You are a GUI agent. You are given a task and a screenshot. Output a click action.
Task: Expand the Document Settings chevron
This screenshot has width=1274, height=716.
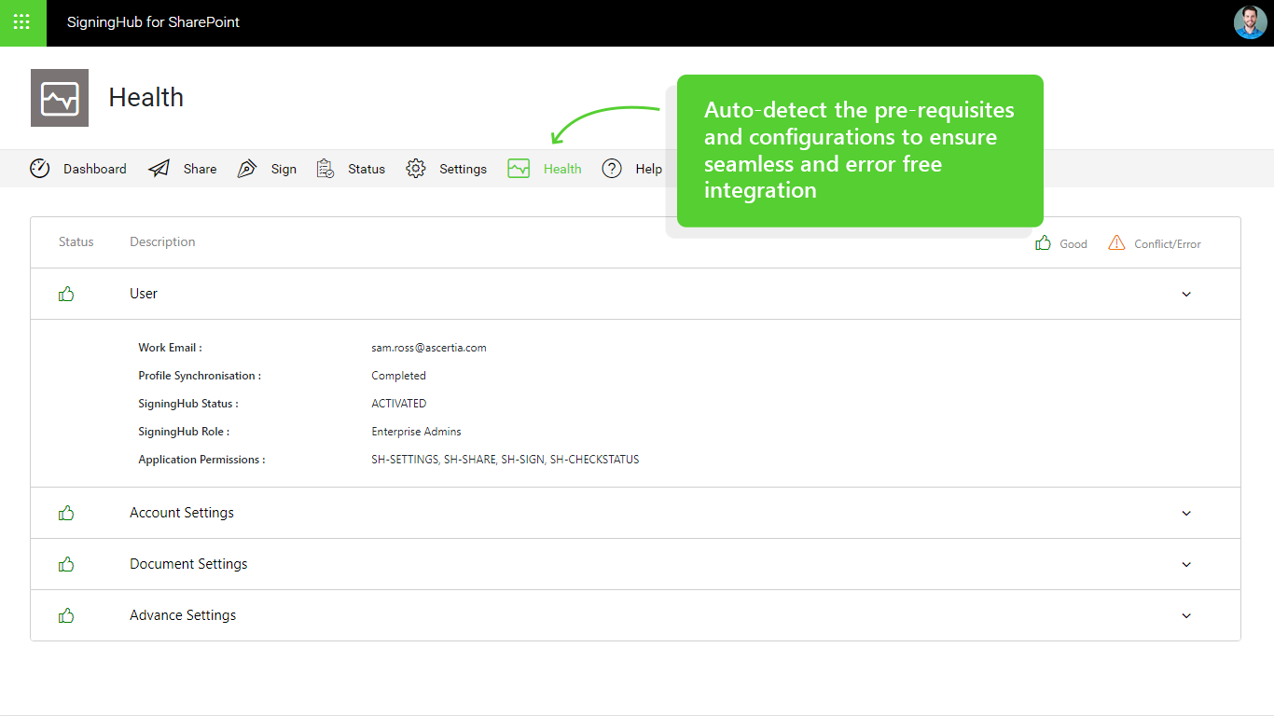point(1186,564)
